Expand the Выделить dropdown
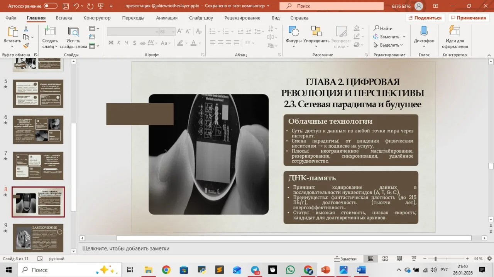 click(x=389, y=45)
